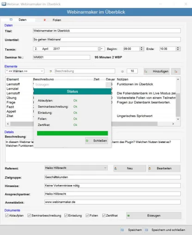The height and width of the screenshot is (235, 192).
Task: Edit the Untertitel input field
Action: [x=107, y=39]
